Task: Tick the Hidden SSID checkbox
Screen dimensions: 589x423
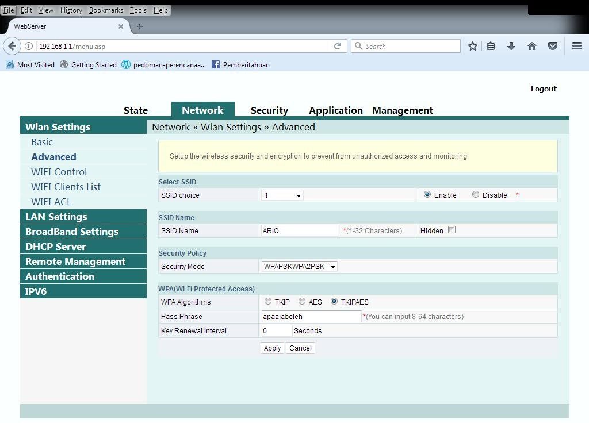Action: (x=452, y=230)
